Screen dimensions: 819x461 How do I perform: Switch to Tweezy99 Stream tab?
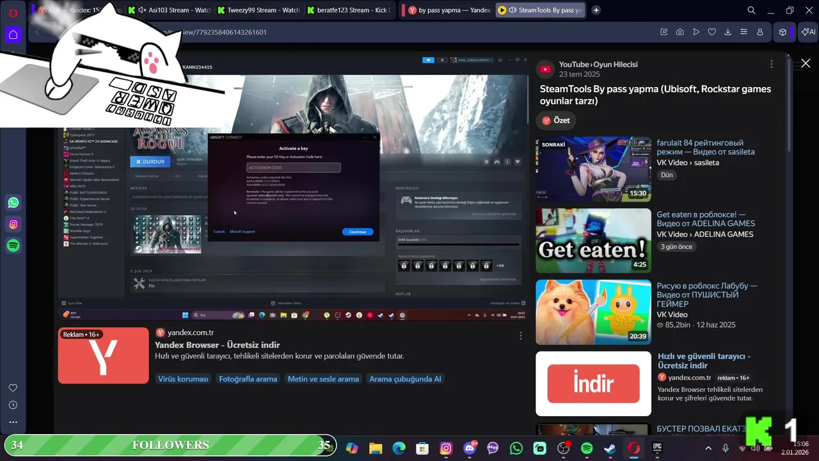pos(258,10)
